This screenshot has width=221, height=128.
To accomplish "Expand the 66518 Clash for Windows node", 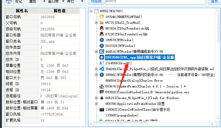I will (x=97, y=98).
